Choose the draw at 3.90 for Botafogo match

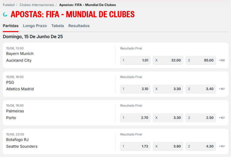click(168, 146)
